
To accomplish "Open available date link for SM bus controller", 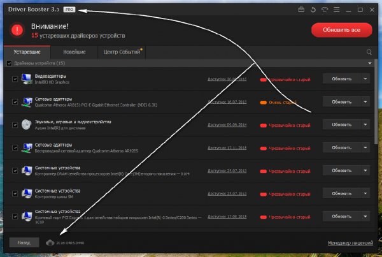I will point(227,194).
